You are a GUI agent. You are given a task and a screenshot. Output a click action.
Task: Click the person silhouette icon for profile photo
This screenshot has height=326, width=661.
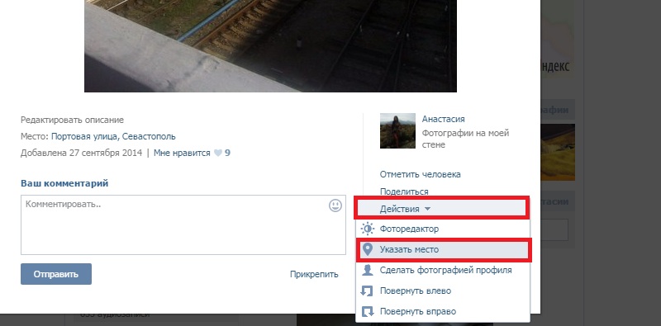(x=368, y=270)
